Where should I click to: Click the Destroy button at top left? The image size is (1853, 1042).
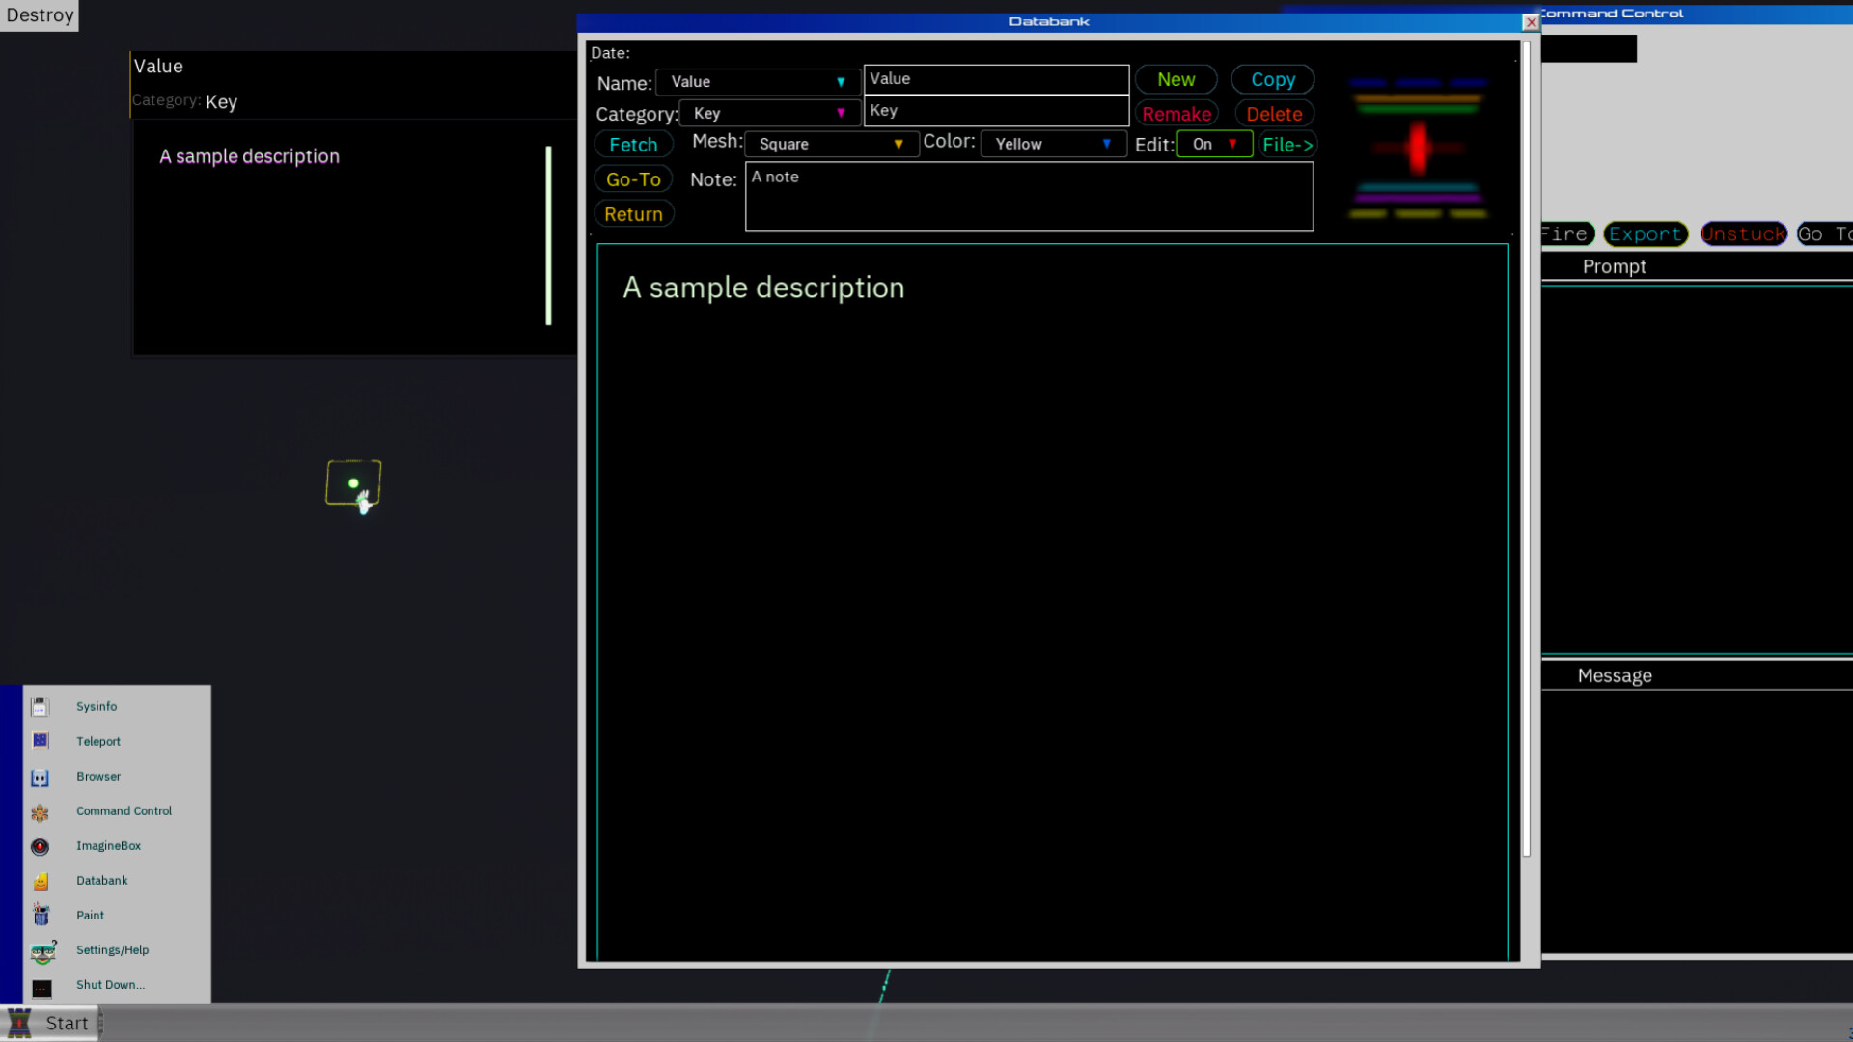point(39,14)
